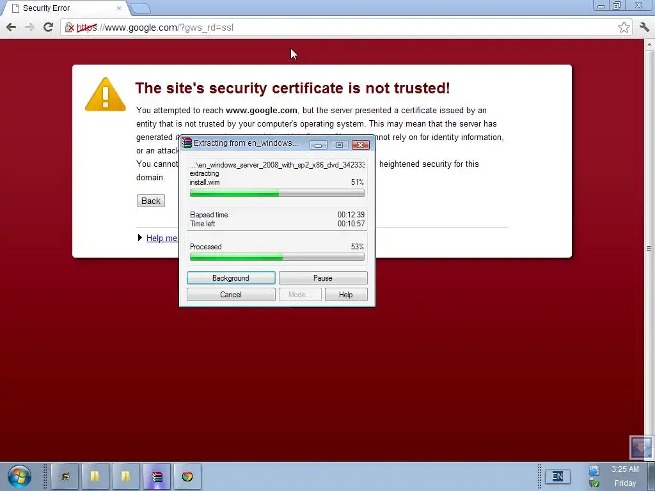655x491 pixels.
Task: Open the second yellow folder taskbar icon
Action: [x=126, y=476]
